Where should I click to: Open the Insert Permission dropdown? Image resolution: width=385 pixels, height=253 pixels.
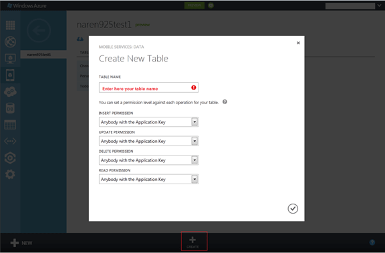(148, 122)
